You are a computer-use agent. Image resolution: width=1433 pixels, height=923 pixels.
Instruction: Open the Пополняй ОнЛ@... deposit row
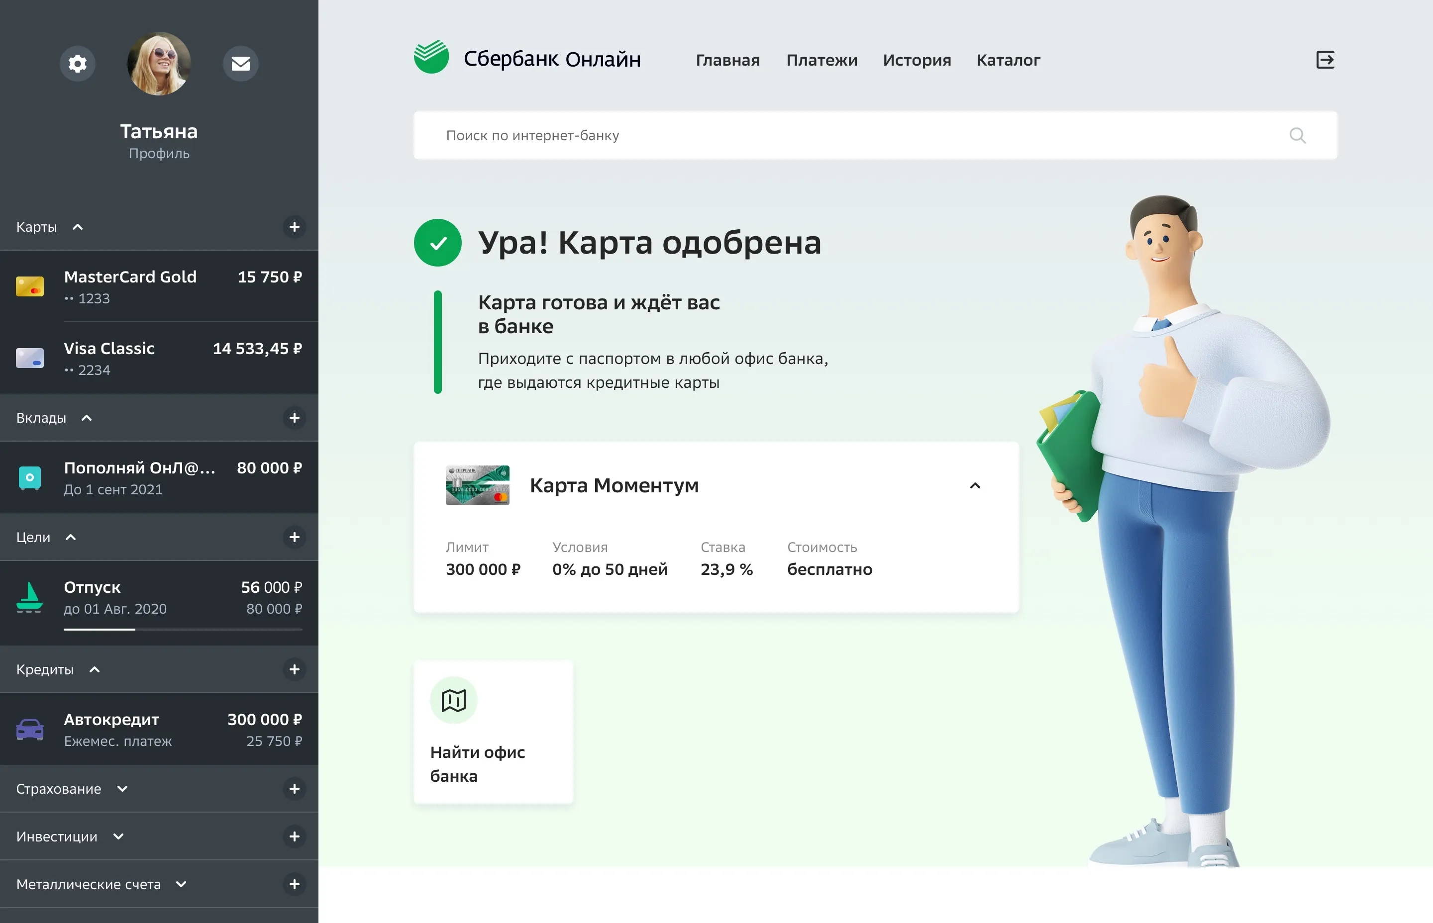click(159, 478)
